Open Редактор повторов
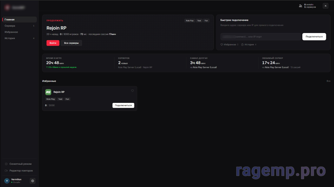The width and height of the screenshot is (334, 187). click(x=20, y=171)
